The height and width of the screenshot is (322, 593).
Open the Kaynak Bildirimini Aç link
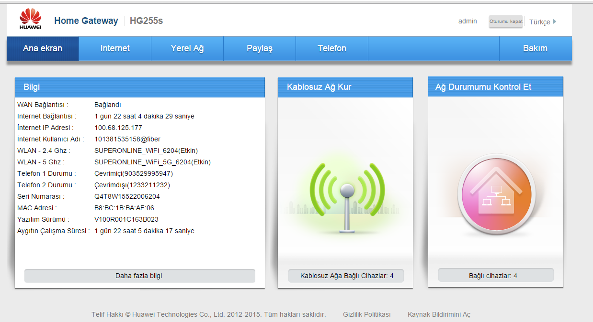click(439, 314)
